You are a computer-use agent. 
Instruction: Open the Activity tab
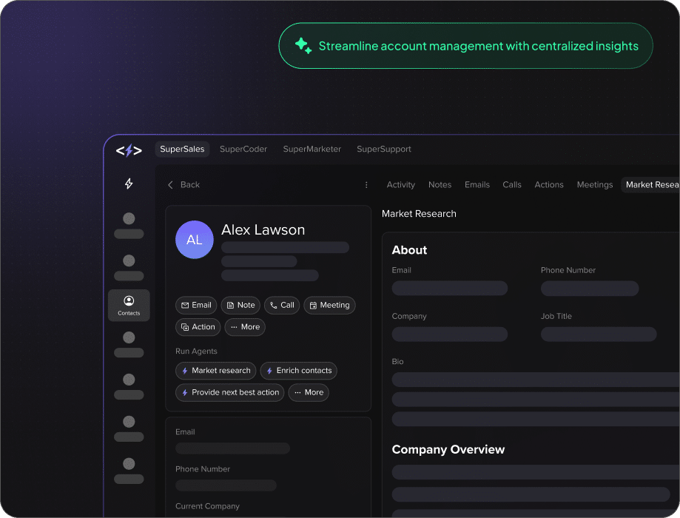(x=400, y=185)
